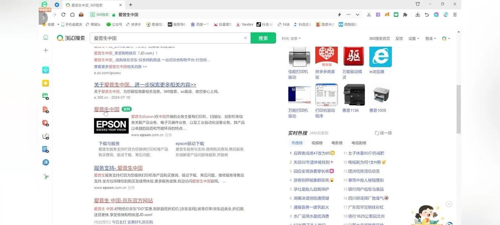Open the AI image sidebar icon
Screen dimensions: 500x225
46,96
